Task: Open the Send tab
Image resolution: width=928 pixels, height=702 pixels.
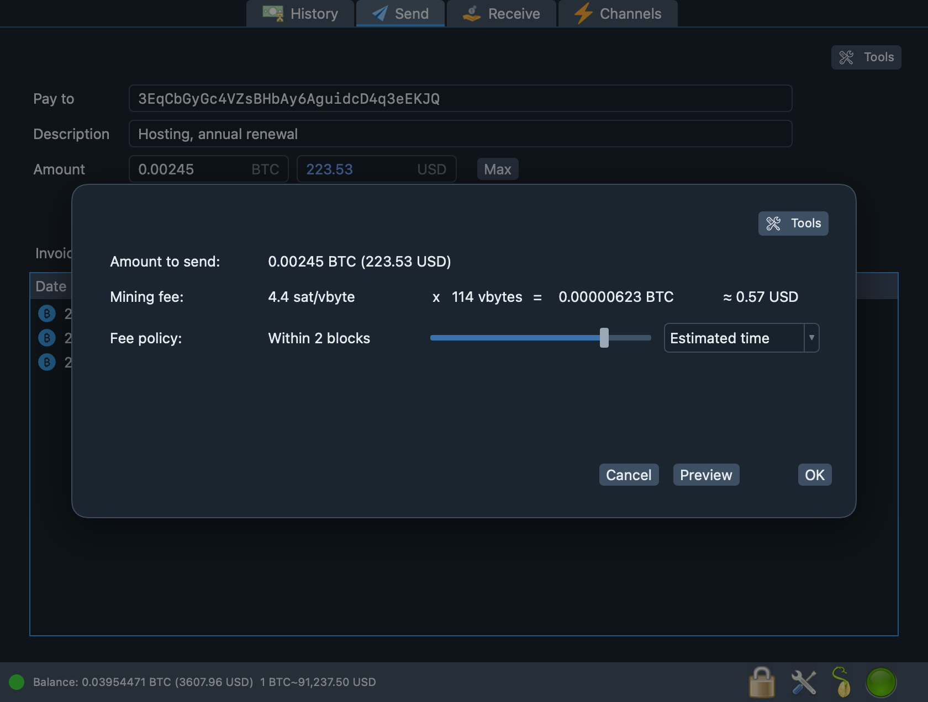Action: [400, 13]
